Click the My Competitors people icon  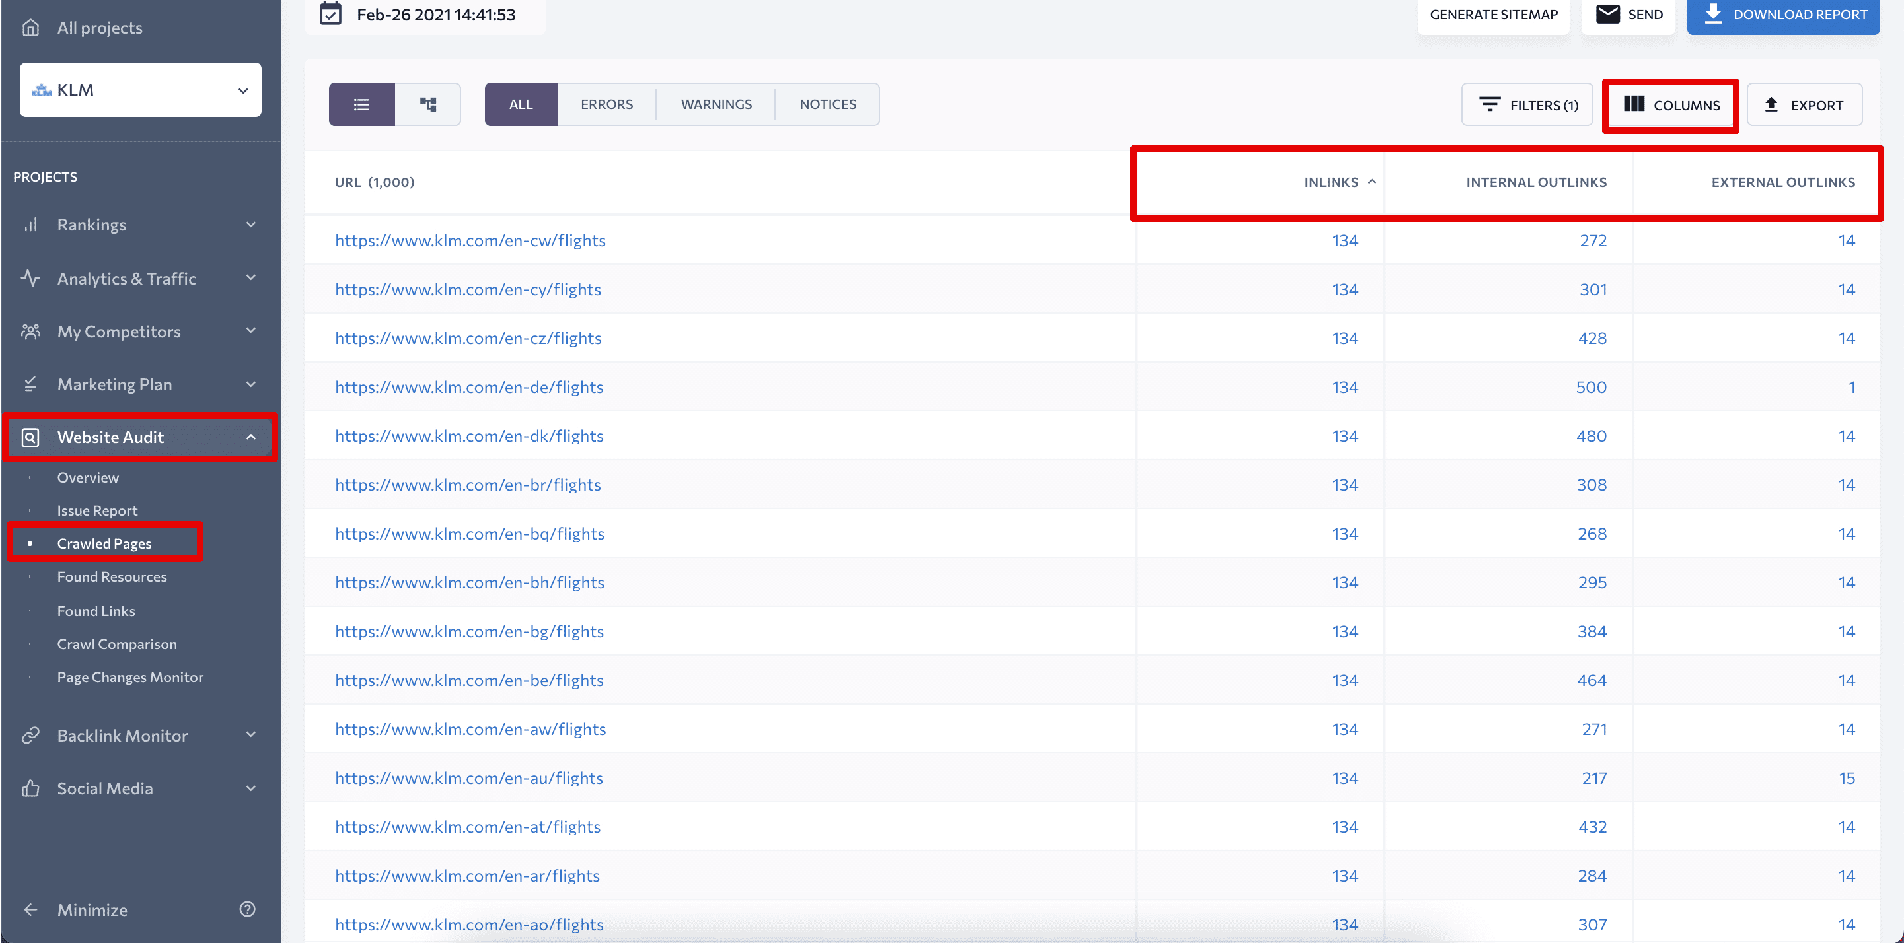30,332
